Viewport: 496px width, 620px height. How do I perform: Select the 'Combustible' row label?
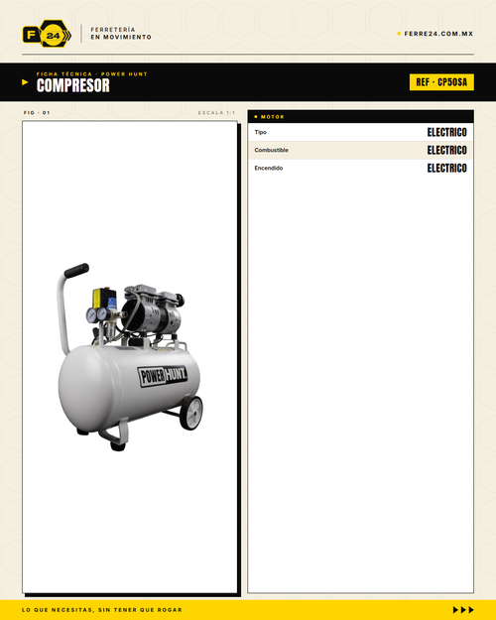272,150
